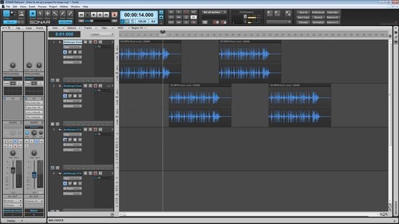Click the Save As button
The height and width of the screenshot is (224, 399).
pyautogui.click(x=303, y=12)
